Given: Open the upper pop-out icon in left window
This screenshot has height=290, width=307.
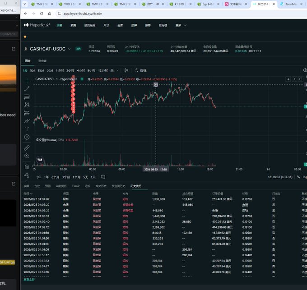Looking at the screenshot, I should click(x=14, y=49).
